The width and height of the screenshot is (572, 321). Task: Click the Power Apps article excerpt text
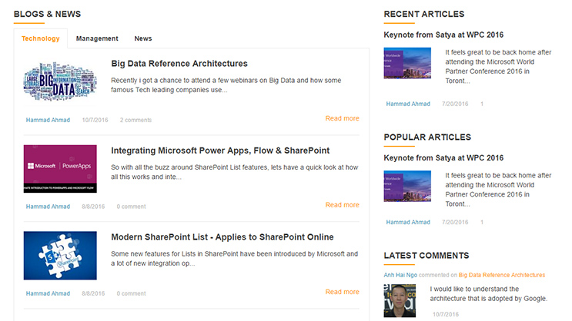235,172
